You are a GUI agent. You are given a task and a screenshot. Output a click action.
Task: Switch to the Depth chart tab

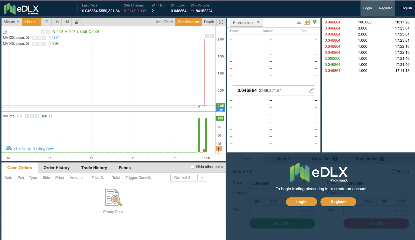pos(209,22)
